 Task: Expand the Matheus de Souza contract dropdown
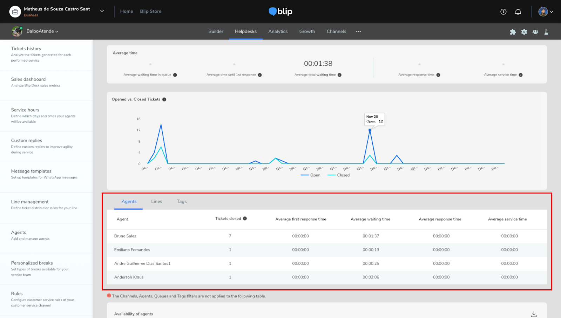[102, 11]
